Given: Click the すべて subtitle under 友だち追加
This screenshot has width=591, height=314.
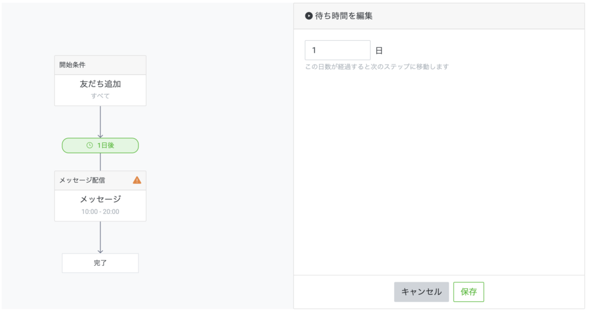Looking at the screenshot, I should coord(100,96).
